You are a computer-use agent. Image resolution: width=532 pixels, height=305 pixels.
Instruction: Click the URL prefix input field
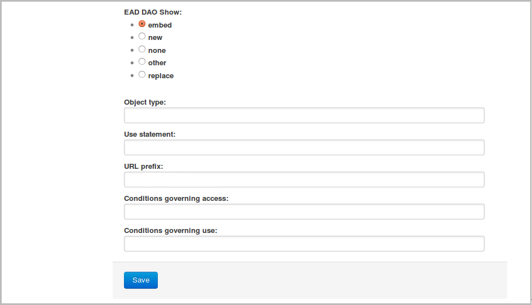(304, 180)
